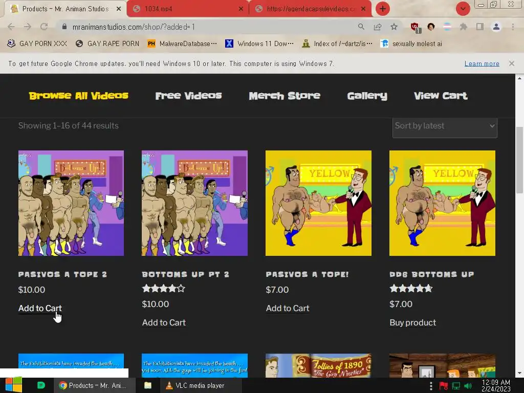Click the star rating under DDG Bottoms Up

(411, 289)
